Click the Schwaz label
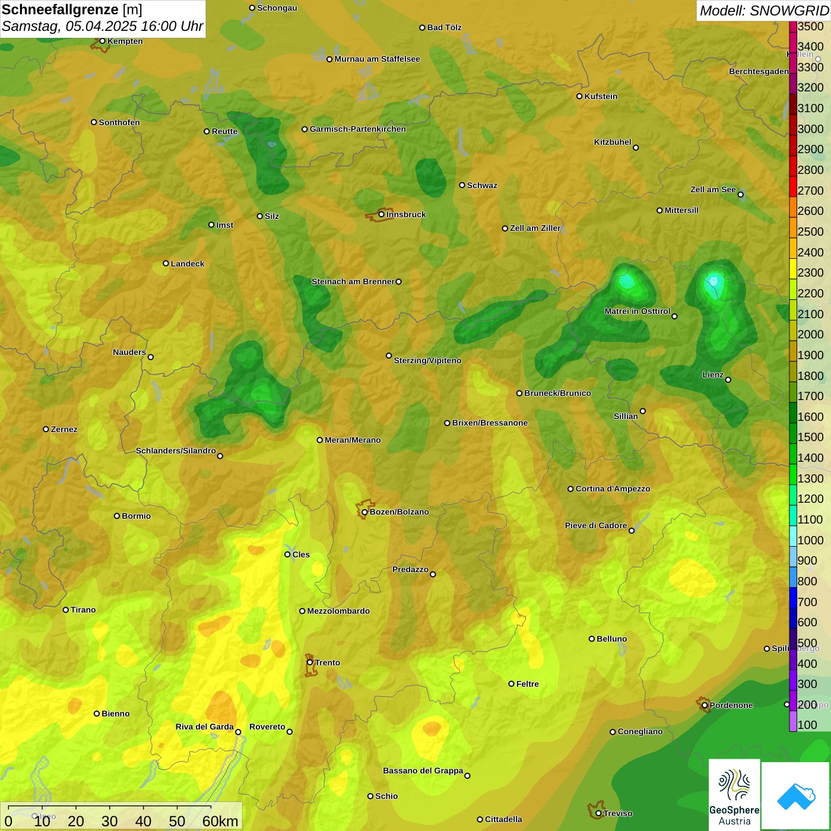831x831 pixels. tap(482, 185)
